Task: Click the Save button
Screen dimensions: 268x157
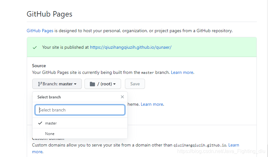Action: [135, 84]
